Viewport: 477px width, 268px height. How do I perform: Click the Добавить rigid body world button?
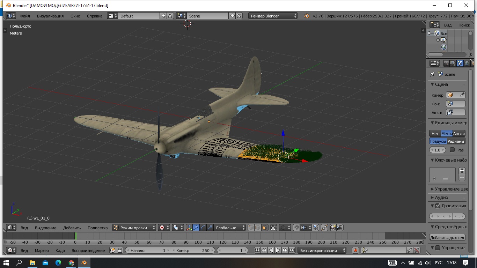(x=447, y=238)
